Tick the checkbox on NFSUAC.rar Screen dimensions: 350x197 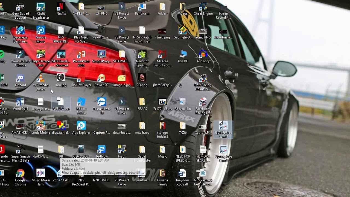click(59, 99)
